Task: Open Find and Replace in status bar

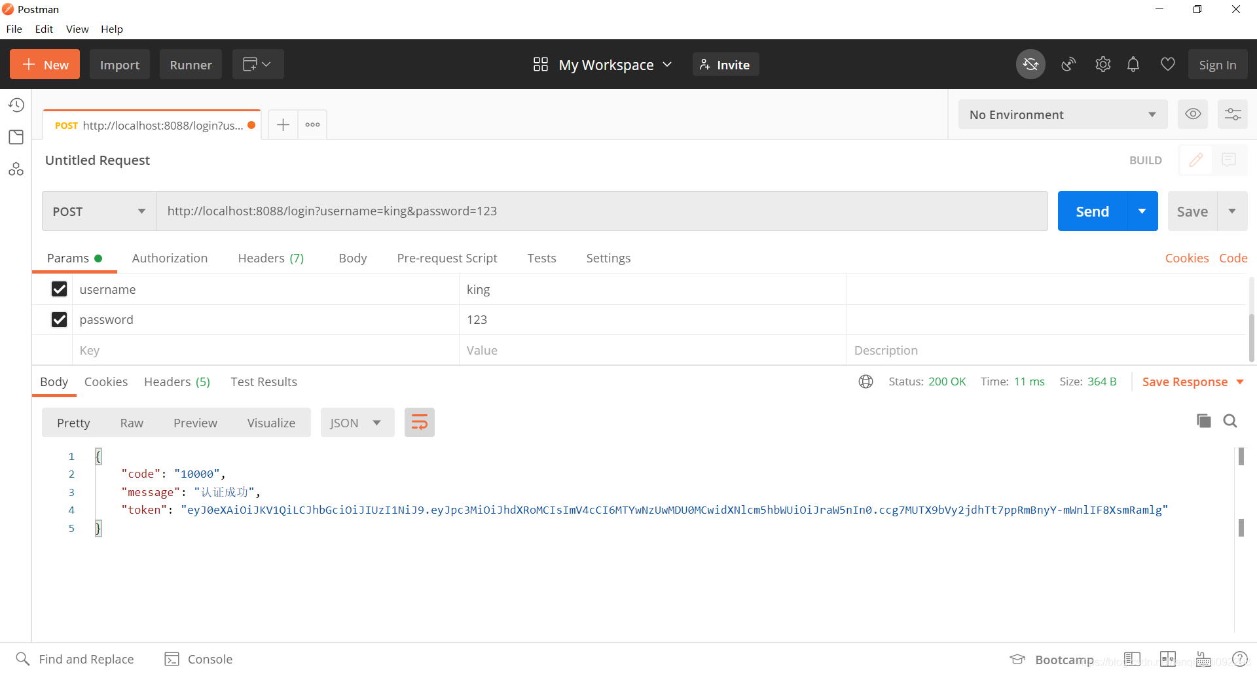Action: pos(75,659)
